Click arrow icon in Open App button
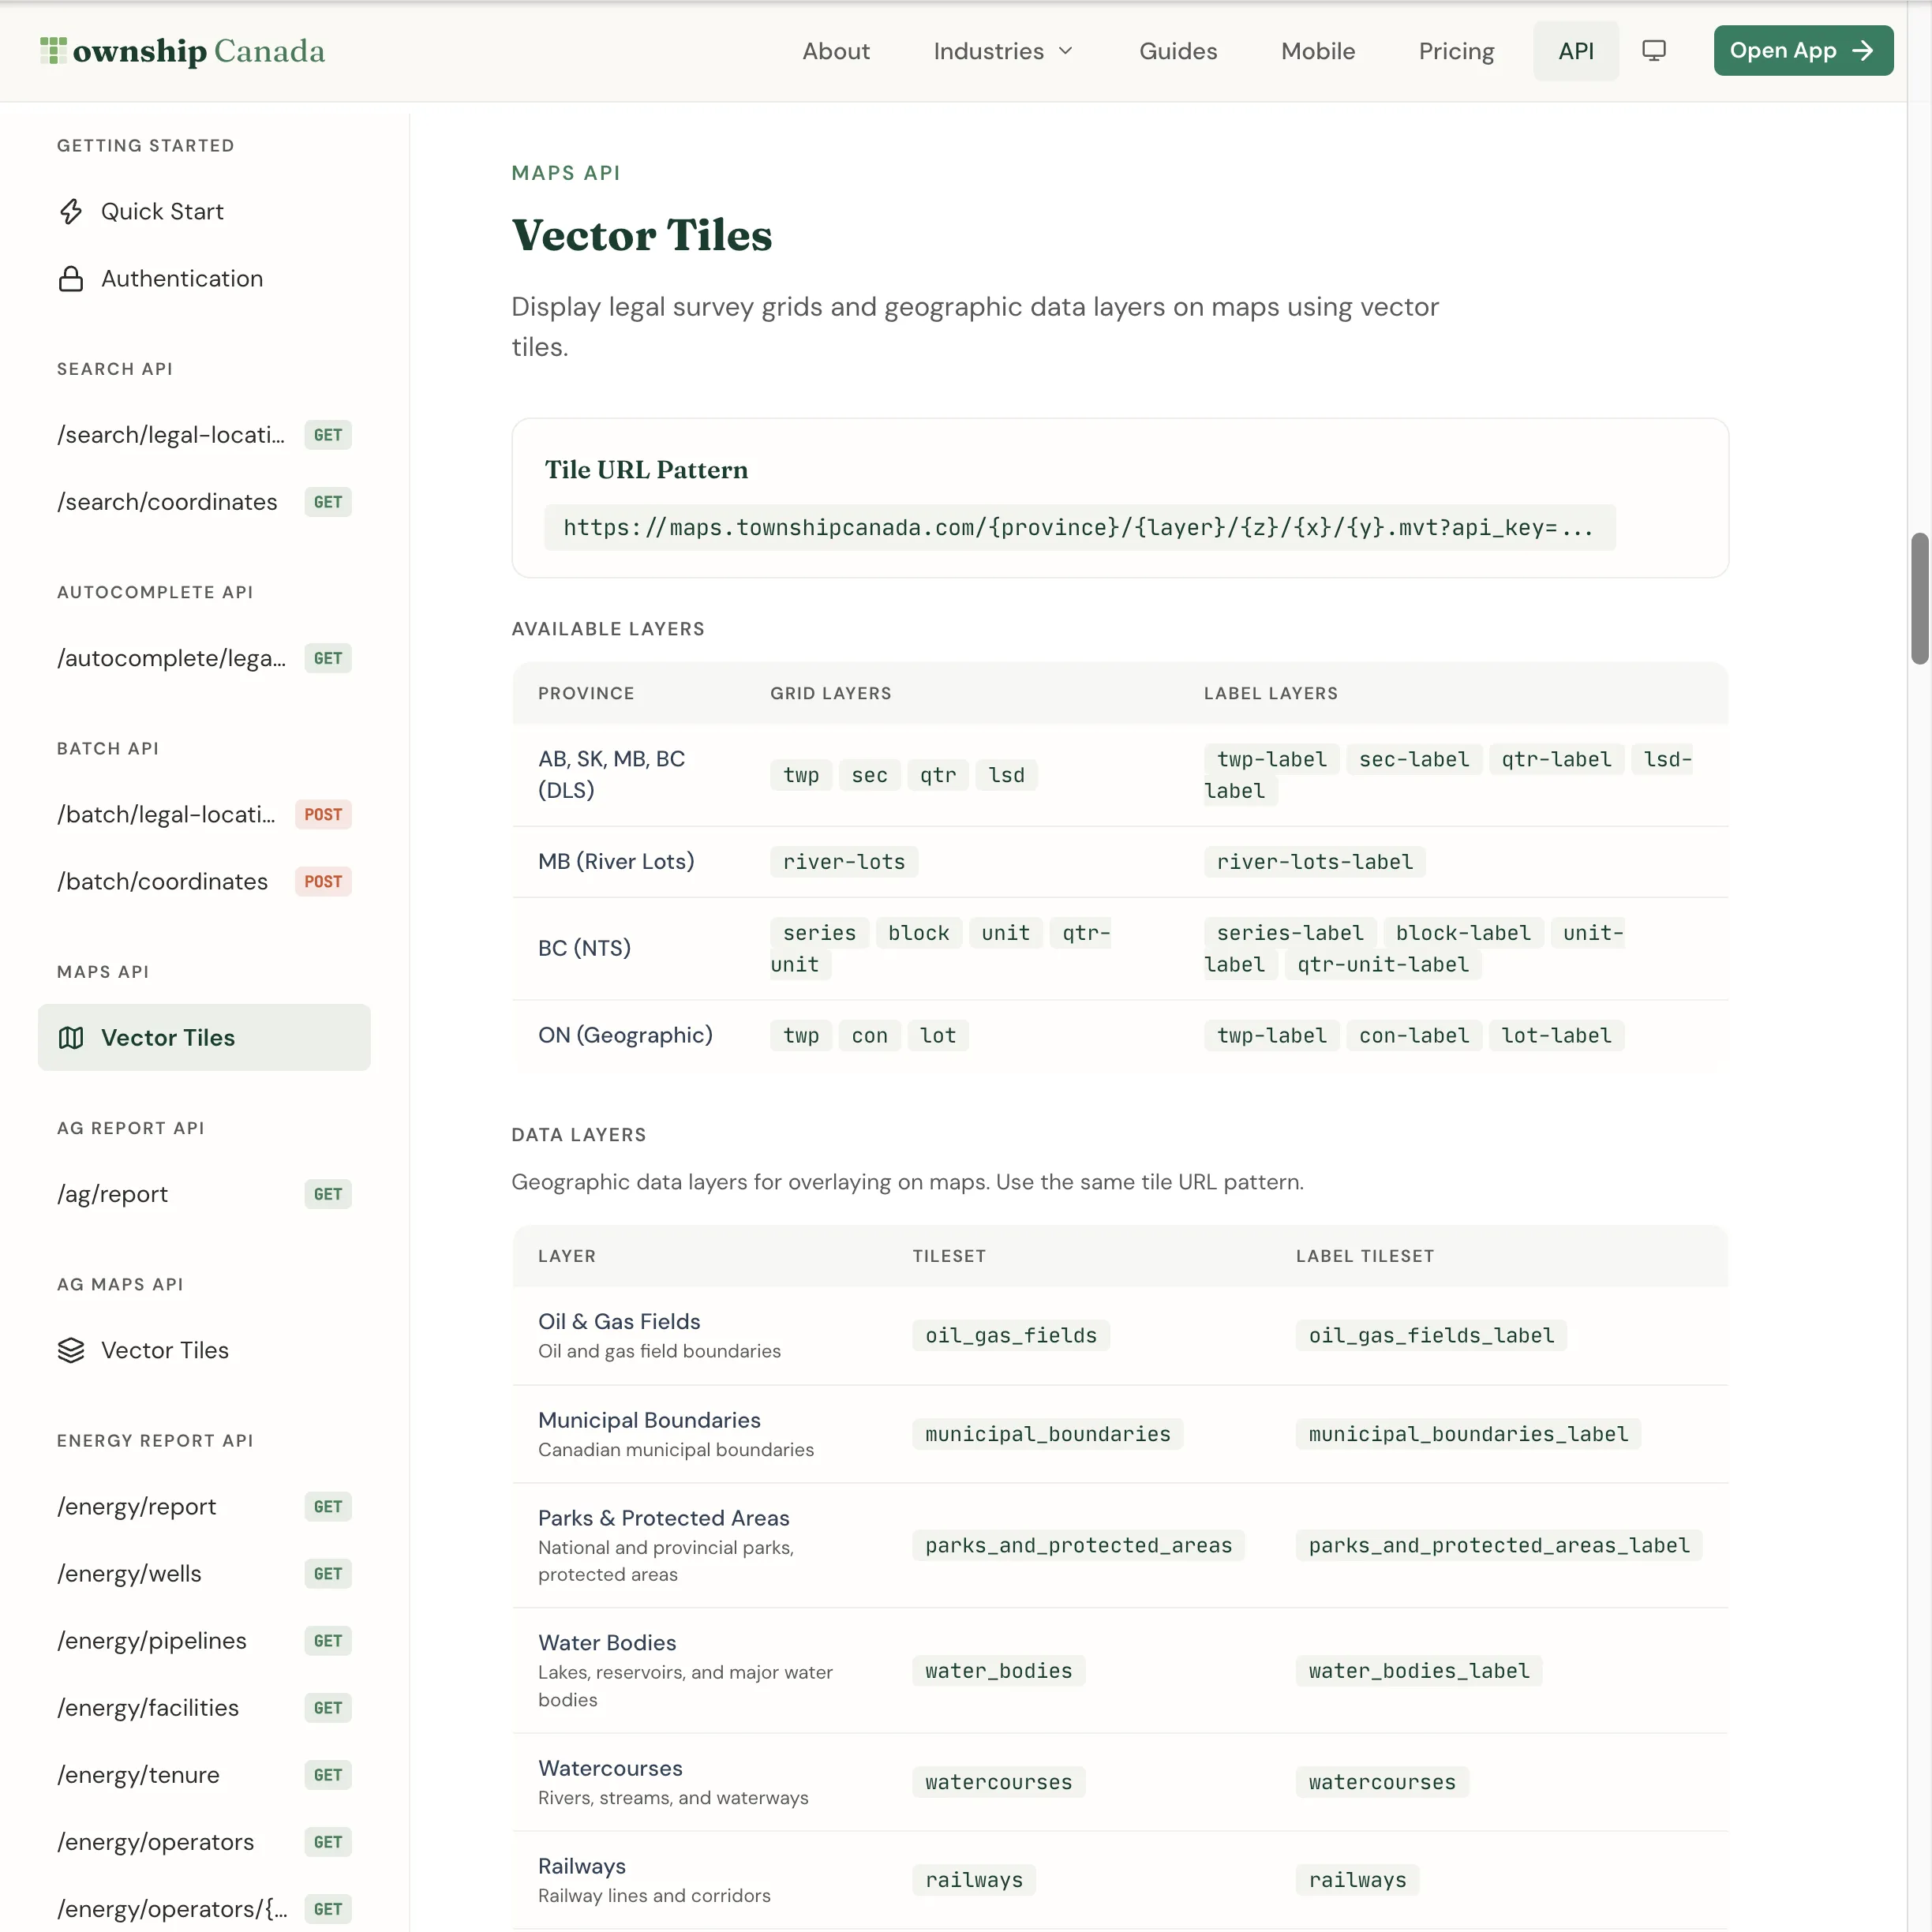The height and width of the screenshot is (1932, 1932). click(x=1862, y=51)
